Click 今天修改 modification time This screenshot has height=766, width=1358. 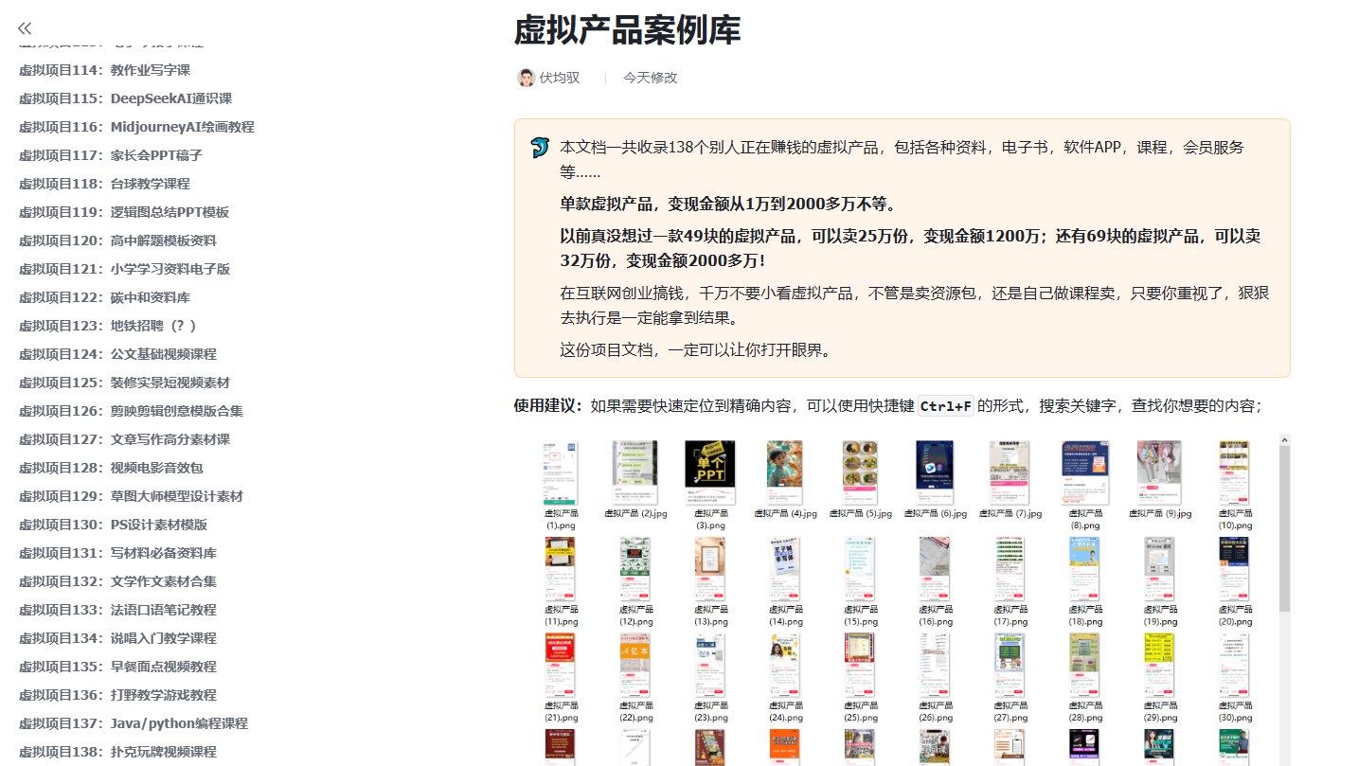tap(651, 78)
